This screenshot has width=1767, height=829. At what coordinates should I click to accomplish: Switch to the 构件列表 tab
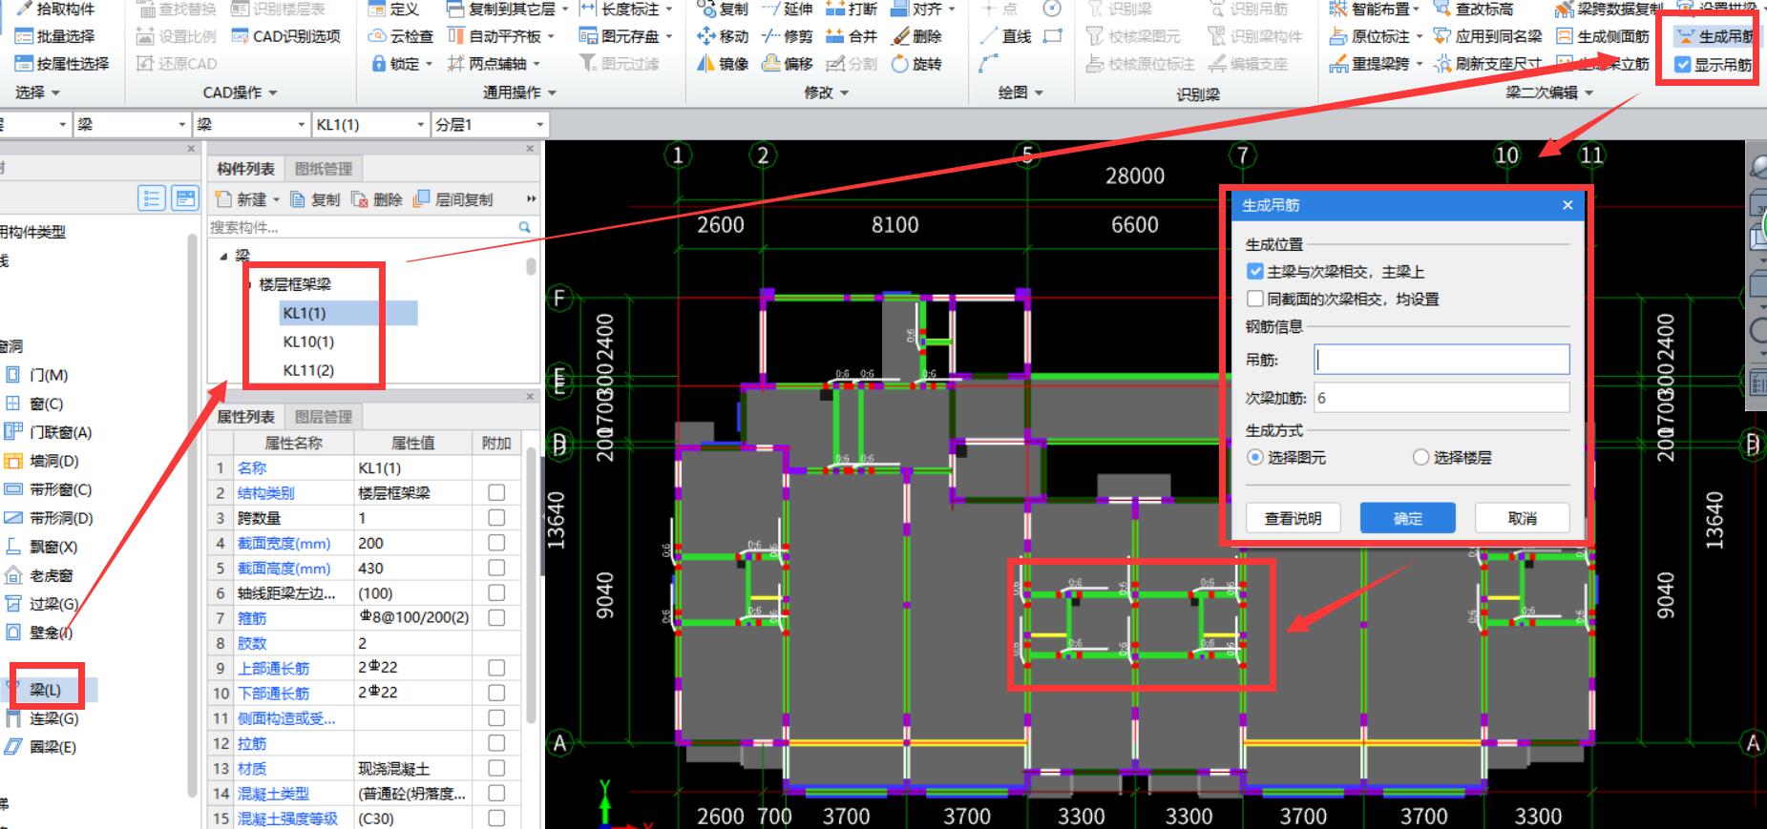pyautogui.click(x=245, y=169)
